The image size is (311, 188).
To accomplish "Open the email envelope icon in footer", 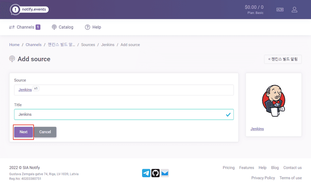I will pos(165,173).
